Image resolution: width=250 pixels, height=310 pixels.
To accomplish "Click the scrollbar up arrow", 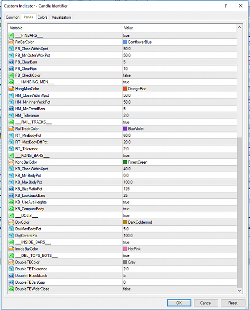I will tap(239, 27).
